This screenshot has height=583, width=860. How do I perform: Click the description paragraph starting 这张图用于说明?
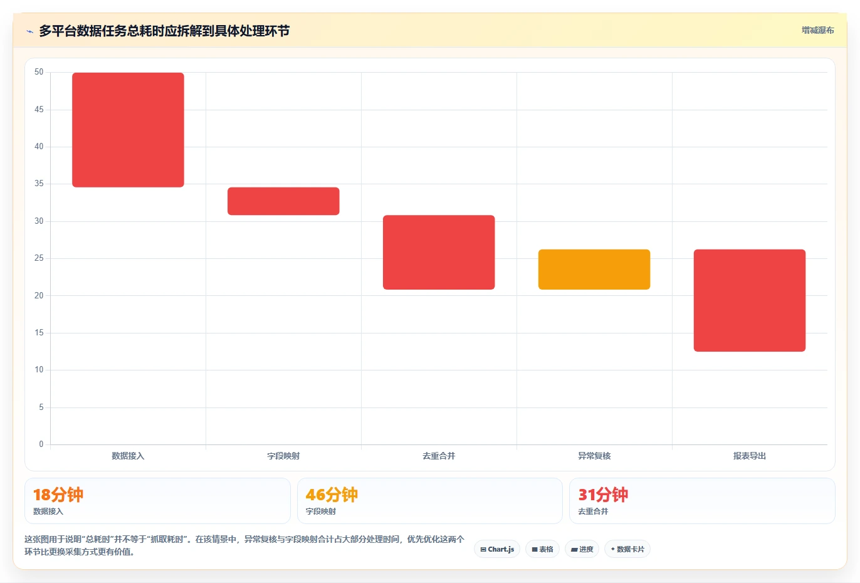click(244, 545)
